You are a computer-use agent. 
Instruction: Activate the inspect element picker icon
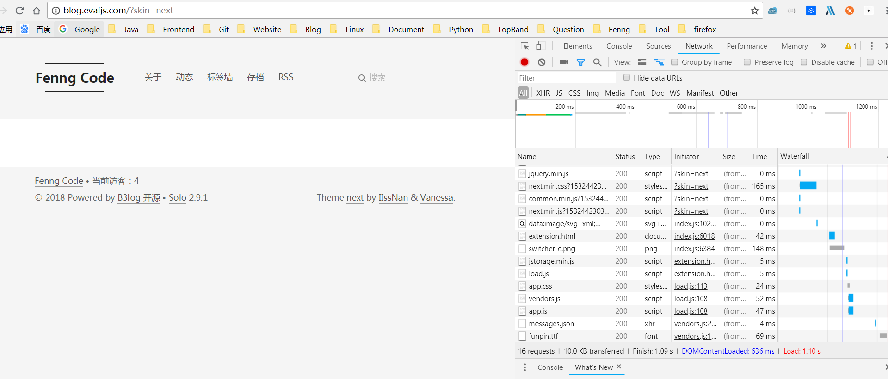(525, 46)
